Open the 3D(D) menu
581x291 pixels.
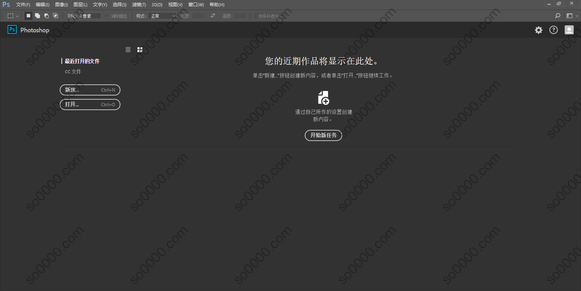click(x=157, y=5)
